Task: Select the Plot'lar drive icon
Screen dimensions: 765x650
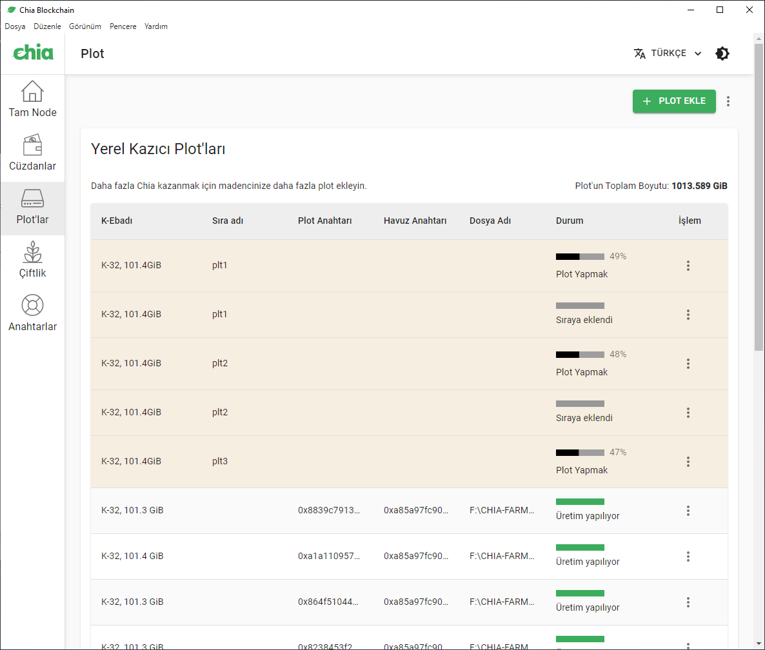Action: coord(32,199)
